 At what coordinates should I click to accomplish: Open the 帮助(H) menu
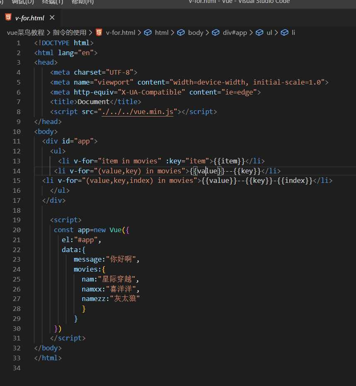coord(82,2)
